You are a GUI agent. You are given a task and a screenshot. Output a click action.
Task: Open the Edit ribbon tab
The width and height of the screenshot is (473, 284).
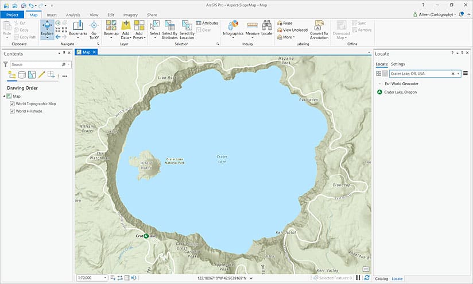click(x=111, y=15)
